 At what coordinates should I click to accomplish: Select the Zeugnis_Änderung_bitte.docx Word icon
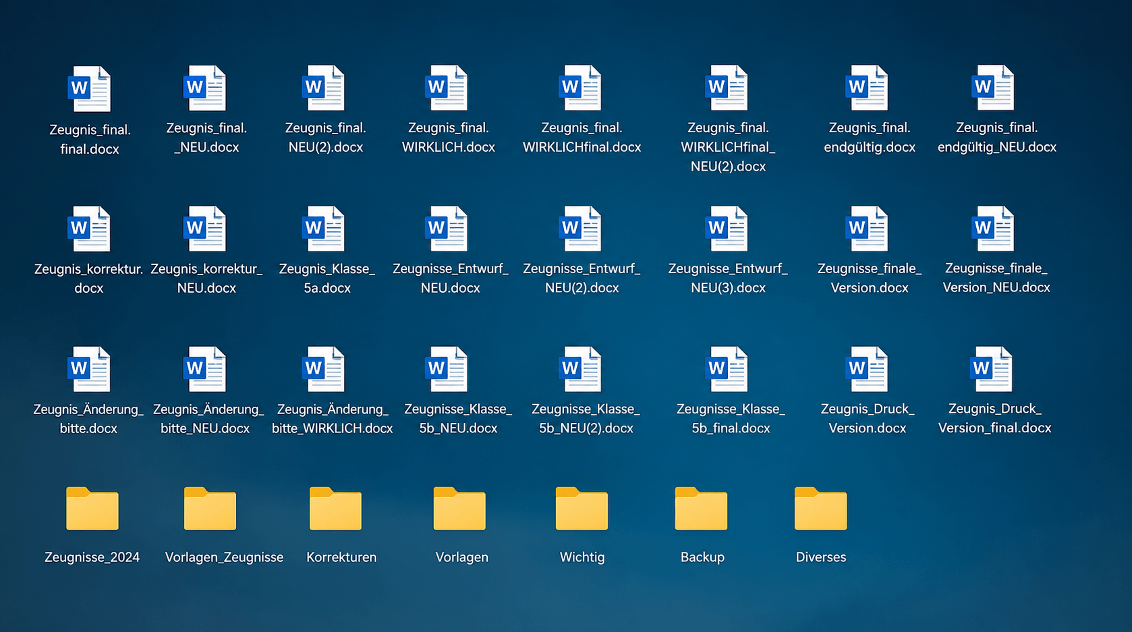pos(89,369)
